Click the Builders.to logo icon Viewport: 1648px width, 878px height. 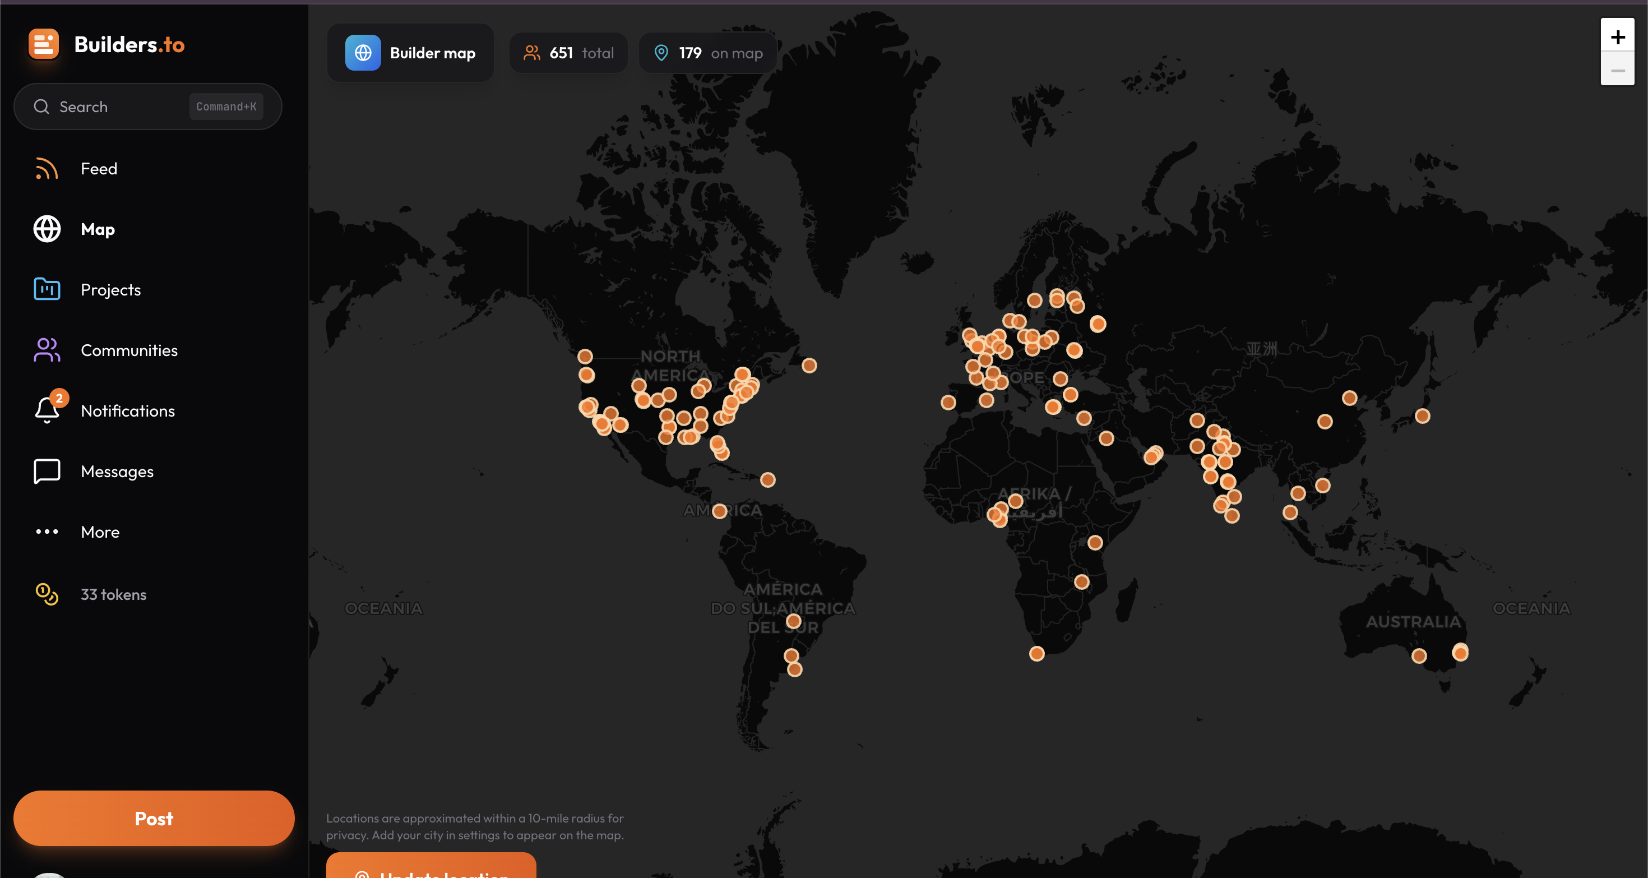44,44
